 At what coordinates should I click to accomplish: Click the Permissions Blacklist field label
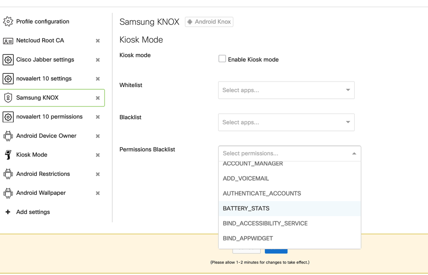click(x=147, y=149)
